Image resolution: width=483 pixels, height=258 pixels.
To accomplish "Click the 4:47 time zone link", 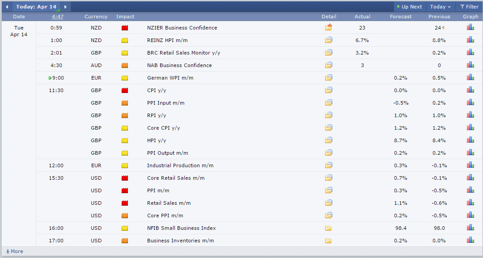I will click(x=58, y=17).
